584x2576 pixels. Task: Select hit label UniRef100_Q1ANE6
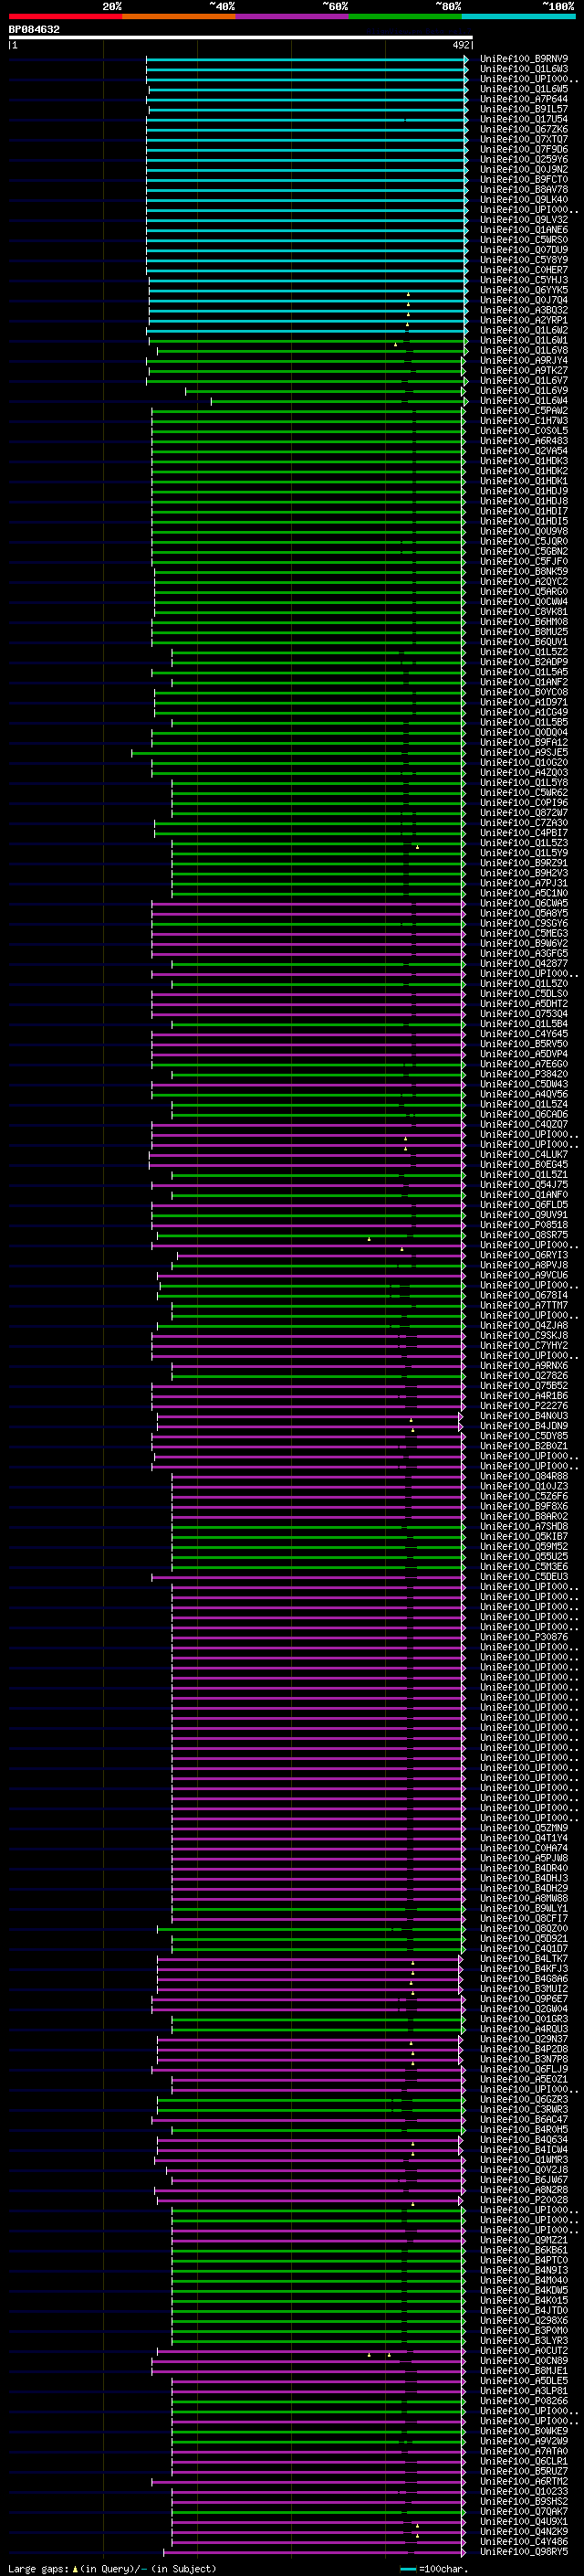[524, 230]
